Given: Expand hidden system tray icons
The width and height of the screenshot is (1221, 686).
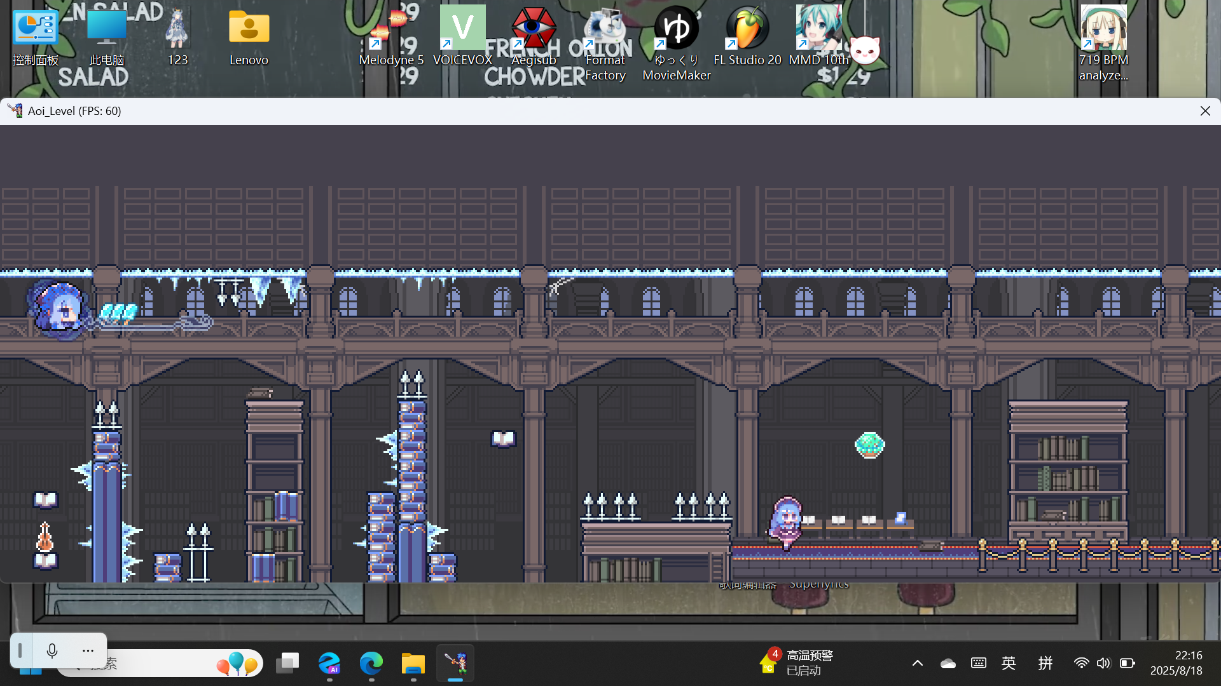Looking at the screenshot, I should click(x=917, y=663).
